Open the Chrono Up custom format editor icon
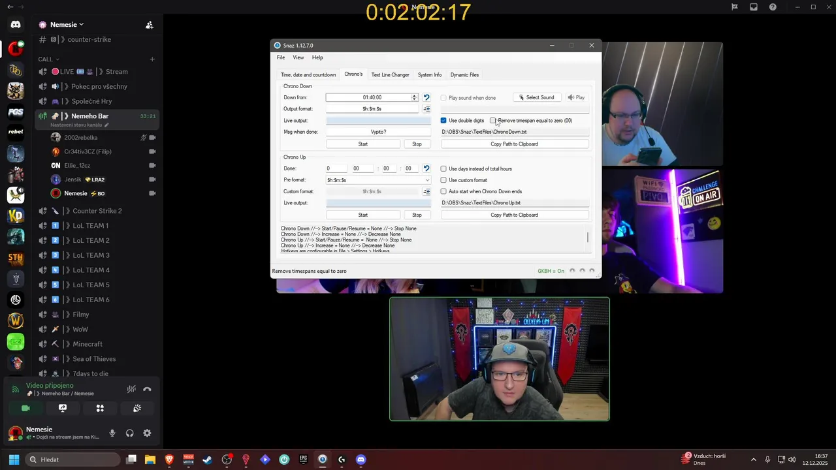The height and width of the screenshot is (470, 836). click(426, 191)
